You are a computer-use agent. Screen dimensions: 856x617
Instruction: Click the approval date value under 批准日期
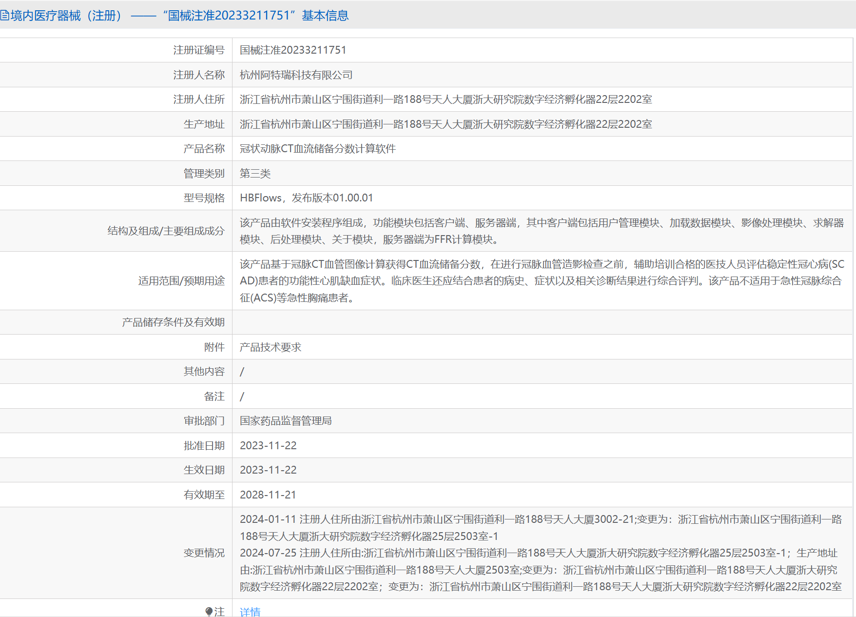click(268, 446)
